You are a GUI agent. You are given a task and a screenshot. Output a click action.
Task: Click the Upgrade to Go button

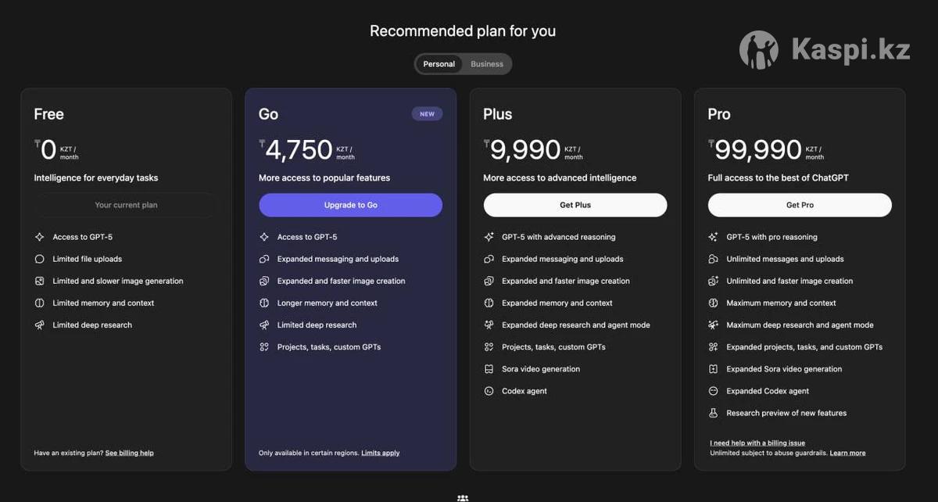[x=350, y=205]
